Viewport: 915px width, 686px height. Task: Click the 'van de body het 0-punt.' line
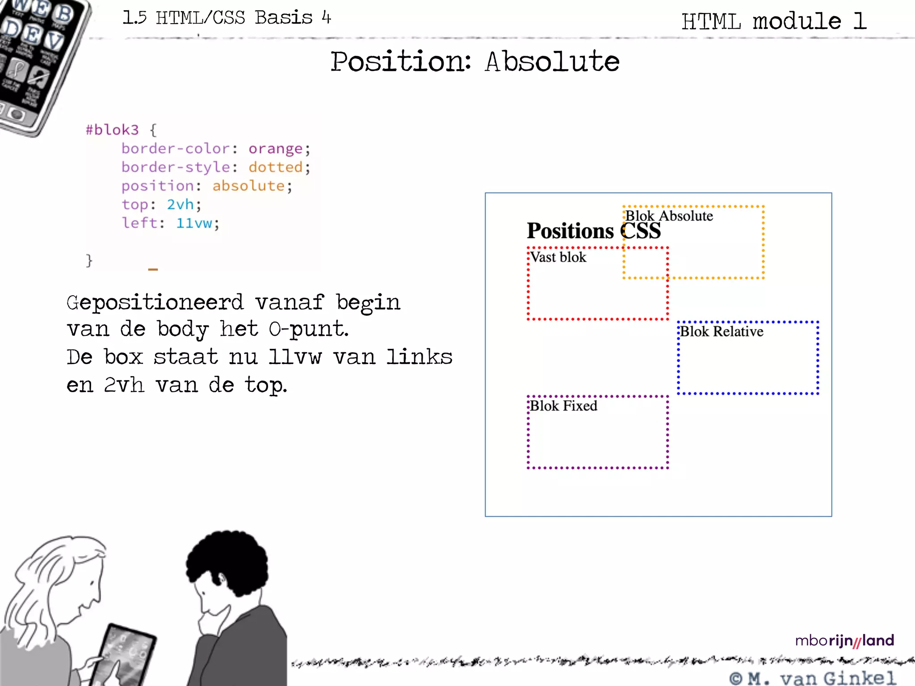click(x=208, y=330)
